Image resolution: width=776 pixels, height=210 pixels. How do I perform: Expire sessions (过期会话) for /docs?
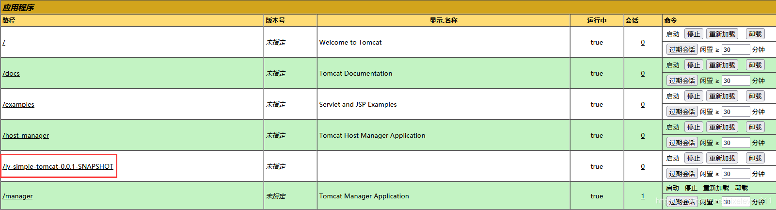point(682,81)
